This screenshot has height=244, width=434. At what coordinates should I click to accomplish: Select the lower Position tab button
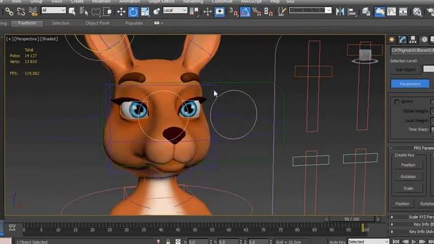tap(402, 204)
